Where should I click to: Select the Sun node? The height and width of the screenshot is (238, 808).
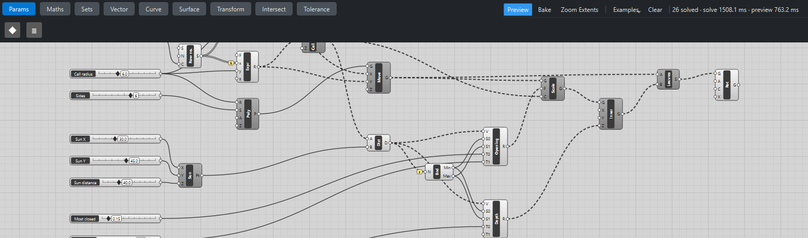190,175
